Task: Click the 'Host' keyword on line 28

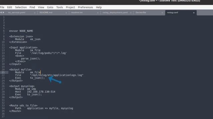Action: 18,92
